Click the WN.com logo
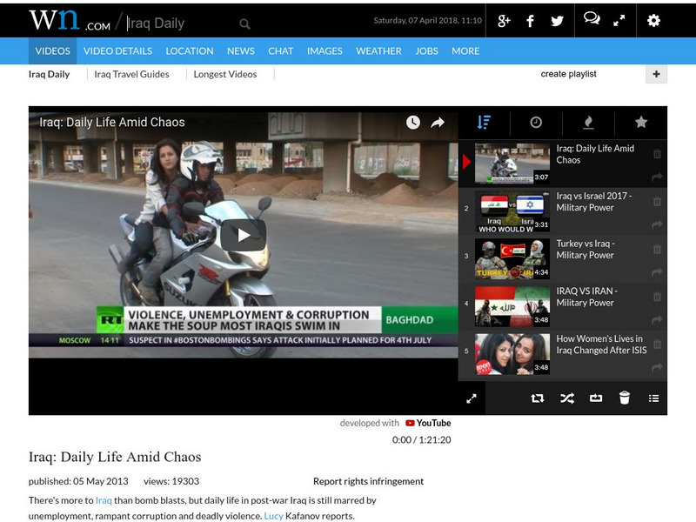 click(70, 19)
